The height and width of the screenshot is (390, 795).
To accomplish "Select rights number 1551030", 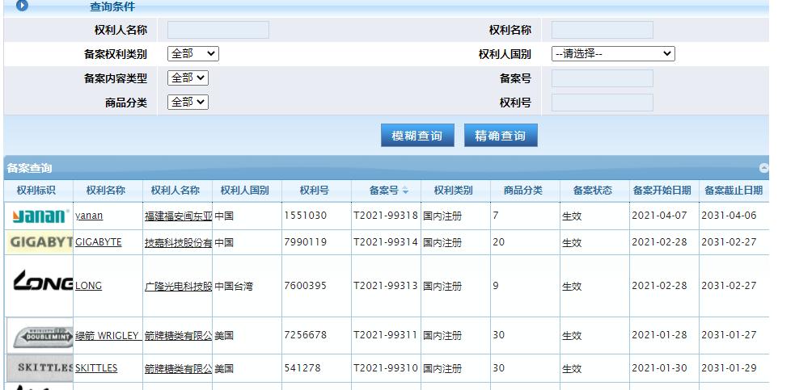I will pyautogui.click(x=305, y=216).
